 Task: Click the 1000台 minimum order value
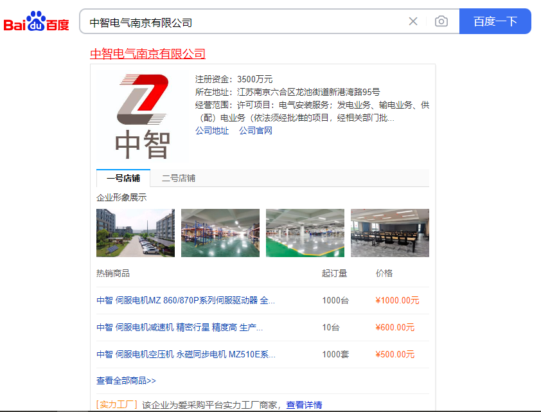(335, 301)
